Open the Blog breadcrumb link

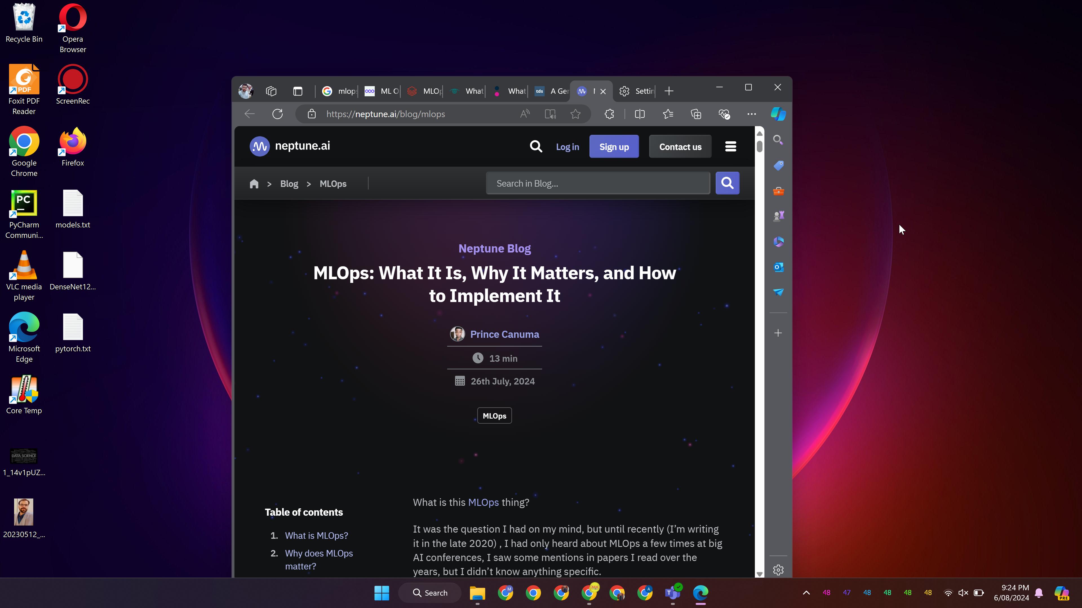coord(289,184)
